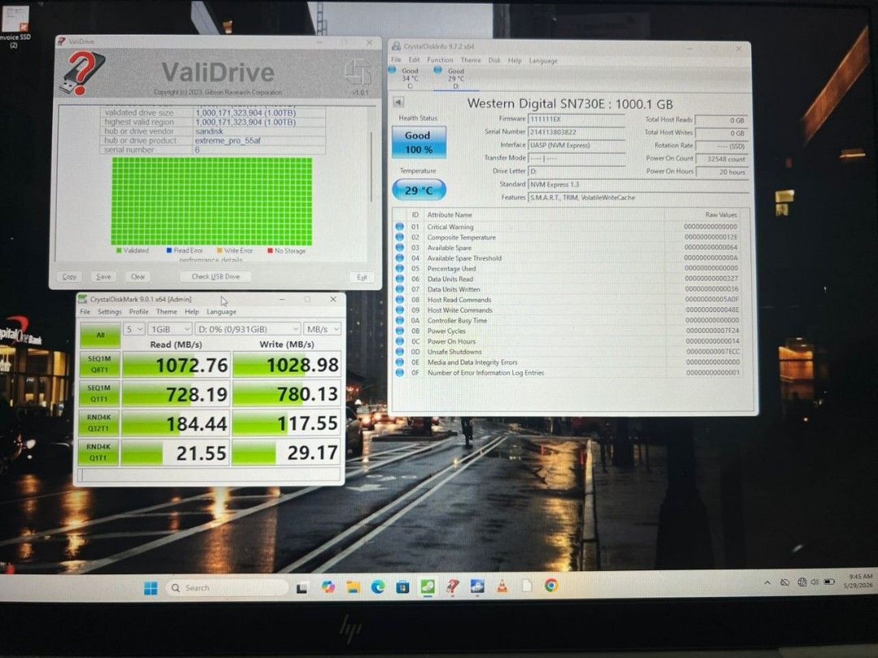Click the 29 °C temperature indicator
The height and width of the screenshot is (658, 878).
[419, 190]
